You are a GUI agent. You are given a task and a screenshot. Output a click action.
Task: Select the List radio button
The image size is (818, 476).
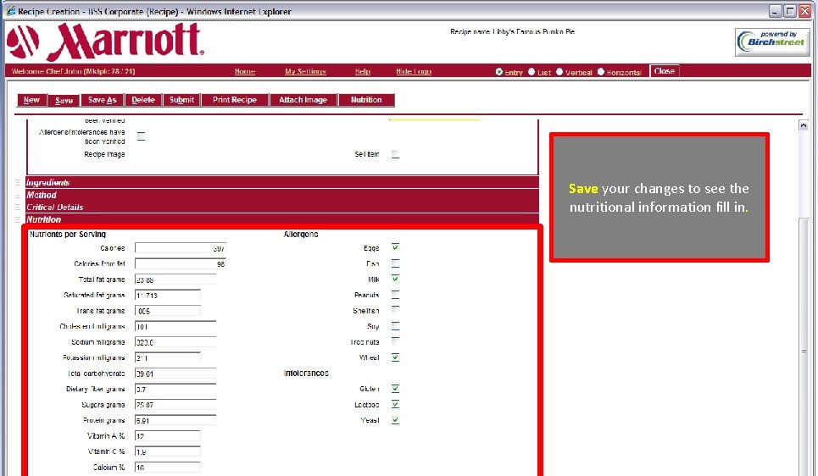pos(531,72)
